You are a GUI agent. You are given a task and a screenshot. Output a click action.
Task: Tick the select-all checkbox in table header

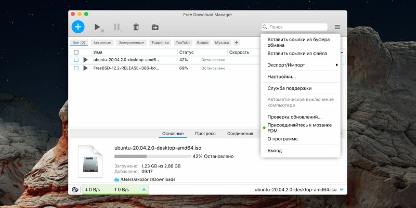pos(76,53)
